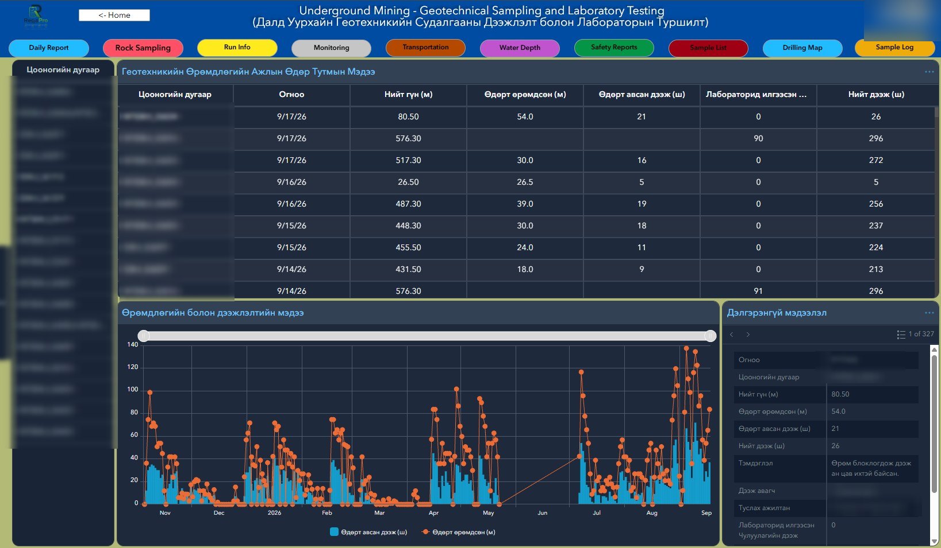Switch to the Monitoring tab

pyautogui.click(x=332, y=48)
